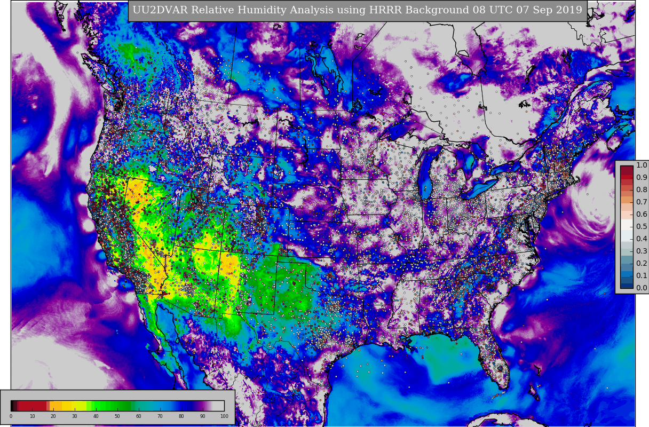Click the 0.2 label on right colorbar
This screenshot has width=649, height=427.
[x=641, y=263]
